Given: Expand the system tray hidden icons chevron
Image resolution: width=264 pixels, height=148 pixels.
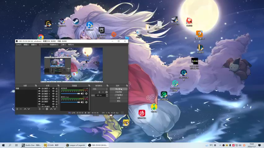Looking at the screenshot, I should [x=220, y=145].
